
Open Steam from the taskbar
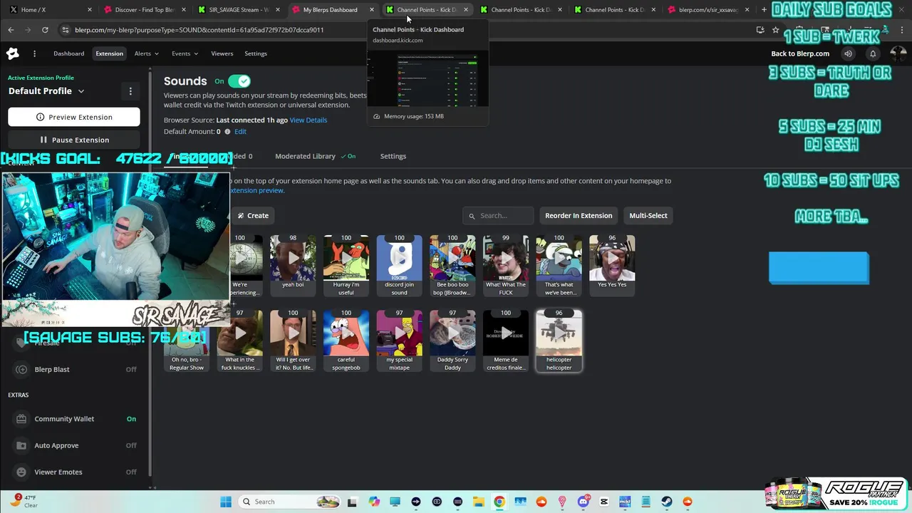tap(667, 502)
